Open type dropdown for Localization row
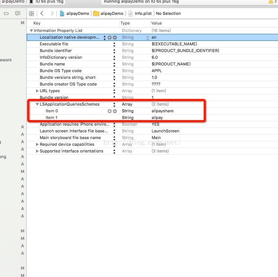Image resolution: width=278 pixels, height=277 pixels. point(148,38)
